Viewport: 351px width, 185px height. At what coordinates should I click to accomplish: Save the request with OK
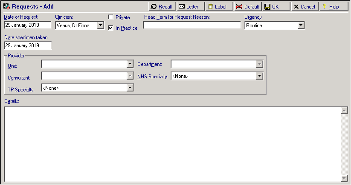tap(276, 7)
